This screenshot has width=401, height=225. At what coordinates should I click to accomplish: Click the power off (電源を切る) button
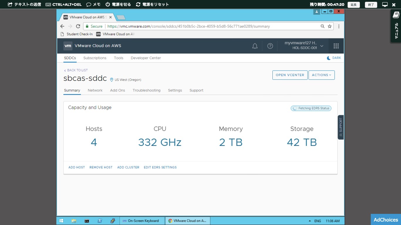[118, 4]
